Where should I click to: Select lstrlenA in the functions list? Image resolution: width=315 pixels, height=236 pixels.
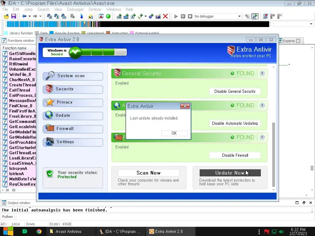17,174
